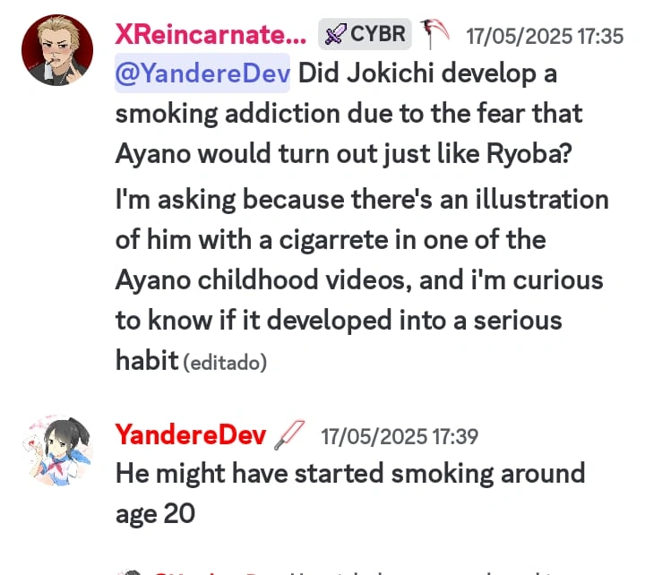
Task: Click the red scythe role icon
Action: [434, 34]
